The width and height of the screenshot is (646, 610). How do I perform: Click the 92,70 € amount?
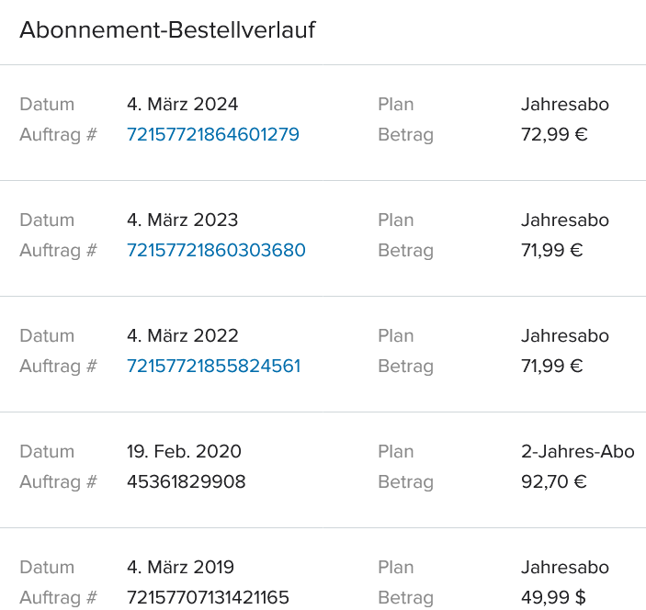tap(554, 482)
